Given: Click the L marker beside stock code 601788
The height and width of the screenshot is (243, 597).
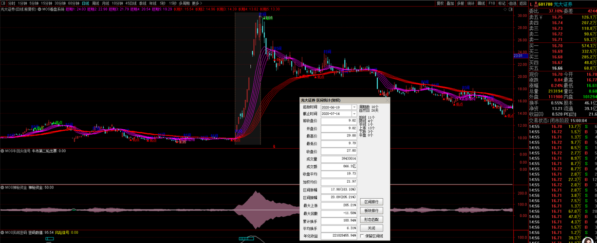Looking at the screenshot, I should tap(532, 4).
